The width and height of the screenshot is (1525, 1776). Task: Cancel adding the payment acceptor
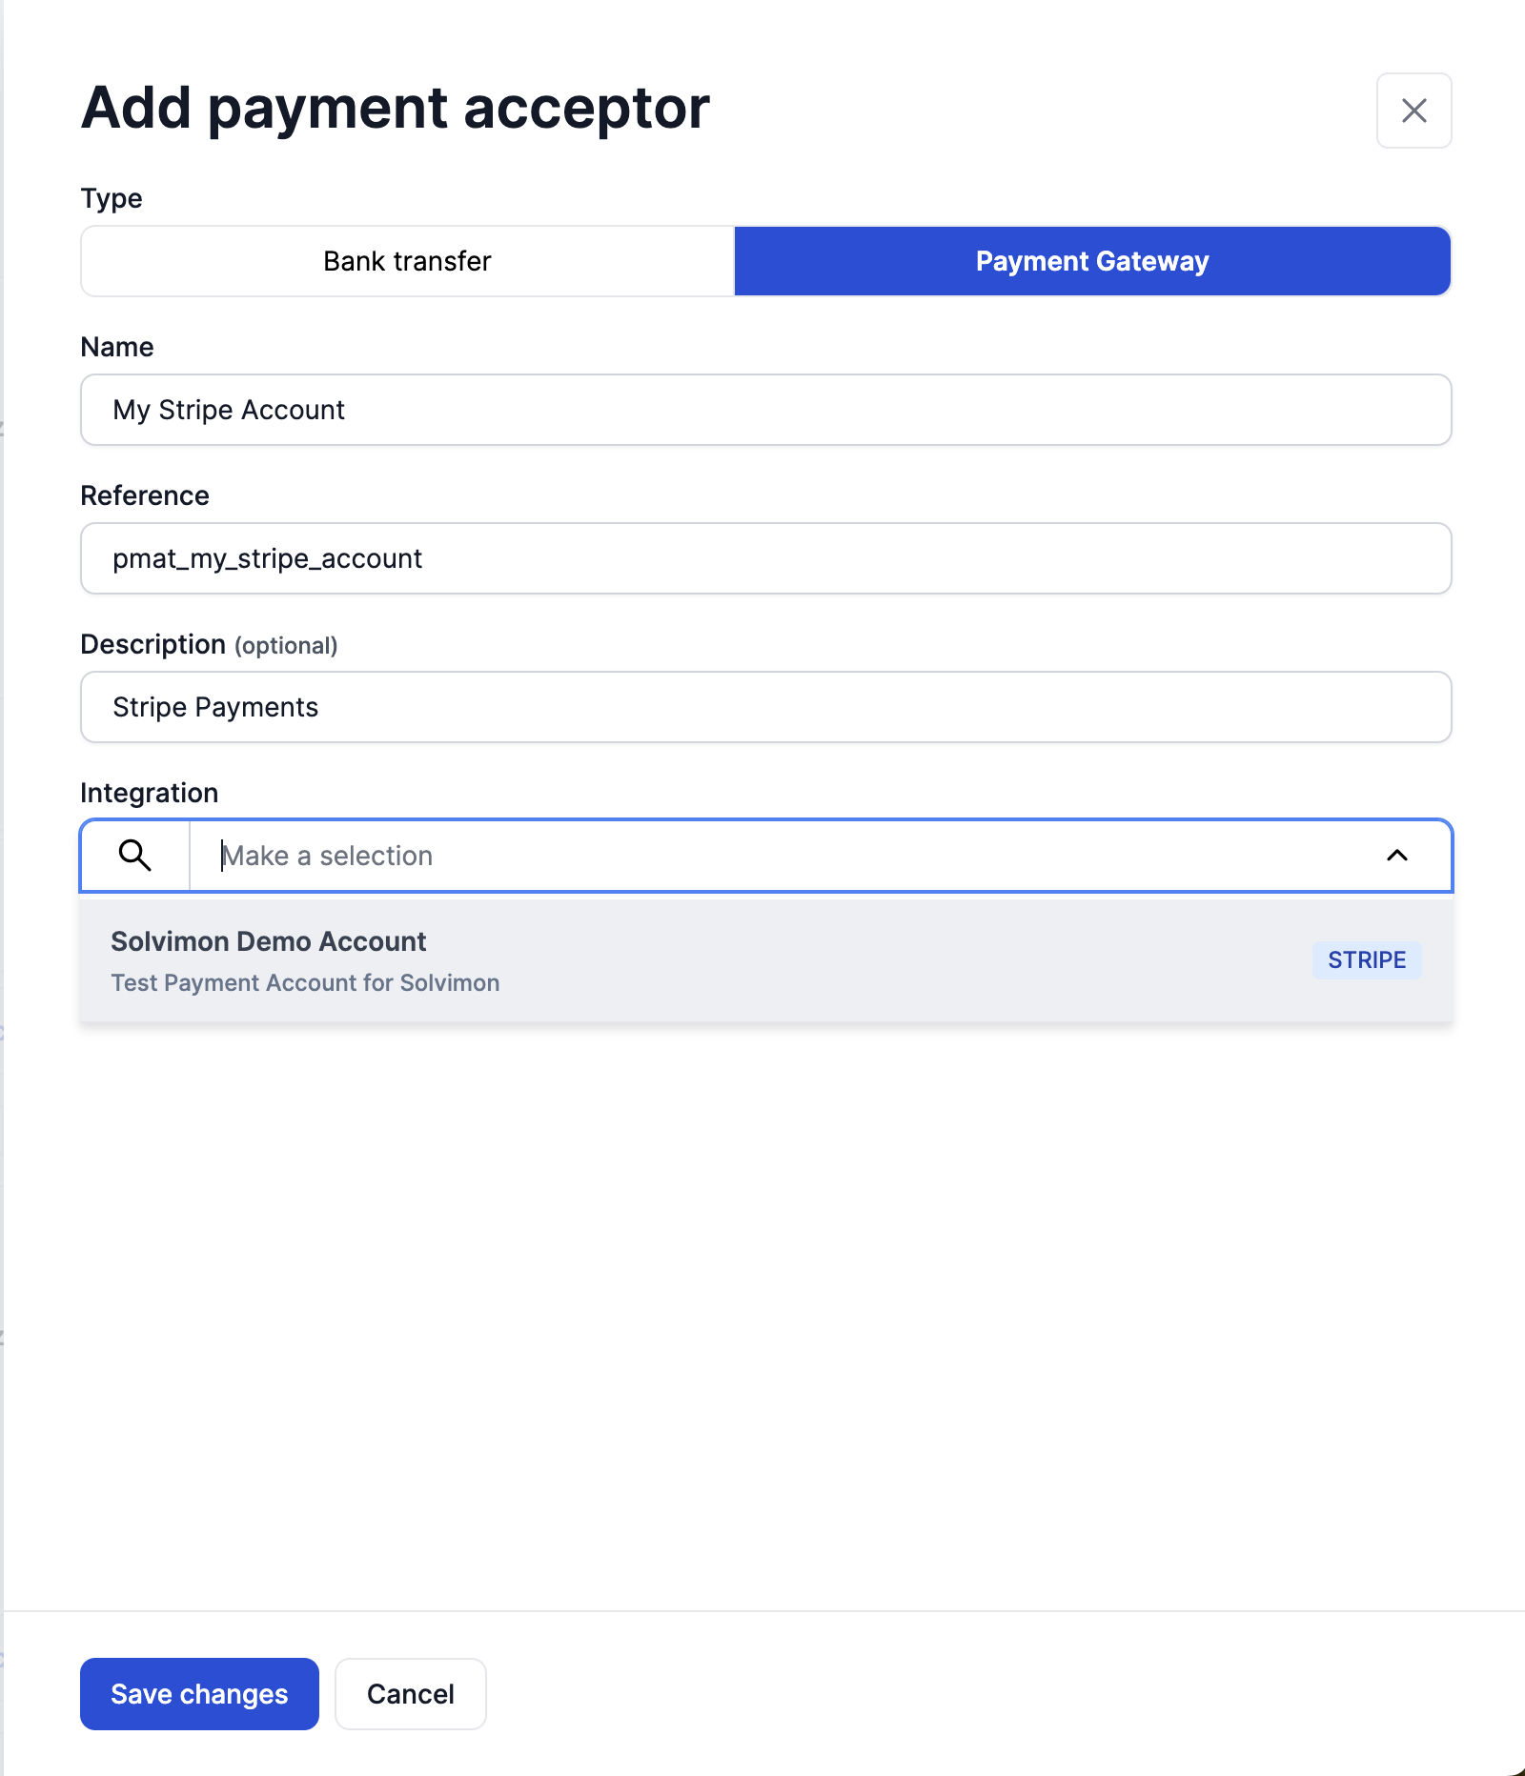(410, 1694)
